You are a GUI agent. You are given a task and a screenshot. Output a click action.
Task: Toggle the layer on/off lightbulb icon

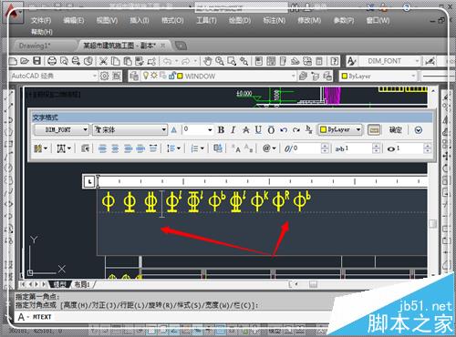coord(146,76)
